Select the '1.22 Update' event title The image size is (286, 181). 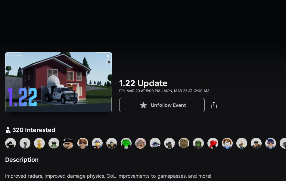(143, 83)
